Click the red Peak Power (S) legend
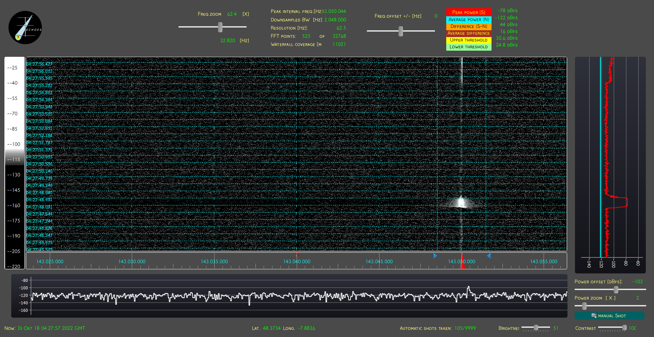Viewport: 654px width, 337px height. pyautogui.click(x=469, y=12)
